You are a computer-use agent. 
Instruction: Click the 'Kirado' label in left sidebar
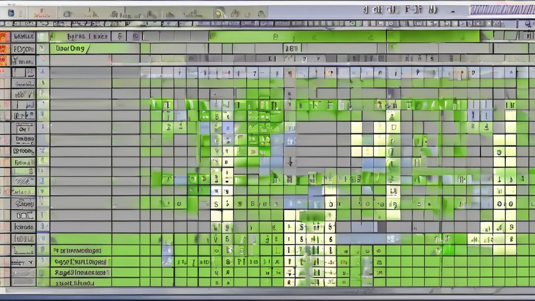point(24,227)
